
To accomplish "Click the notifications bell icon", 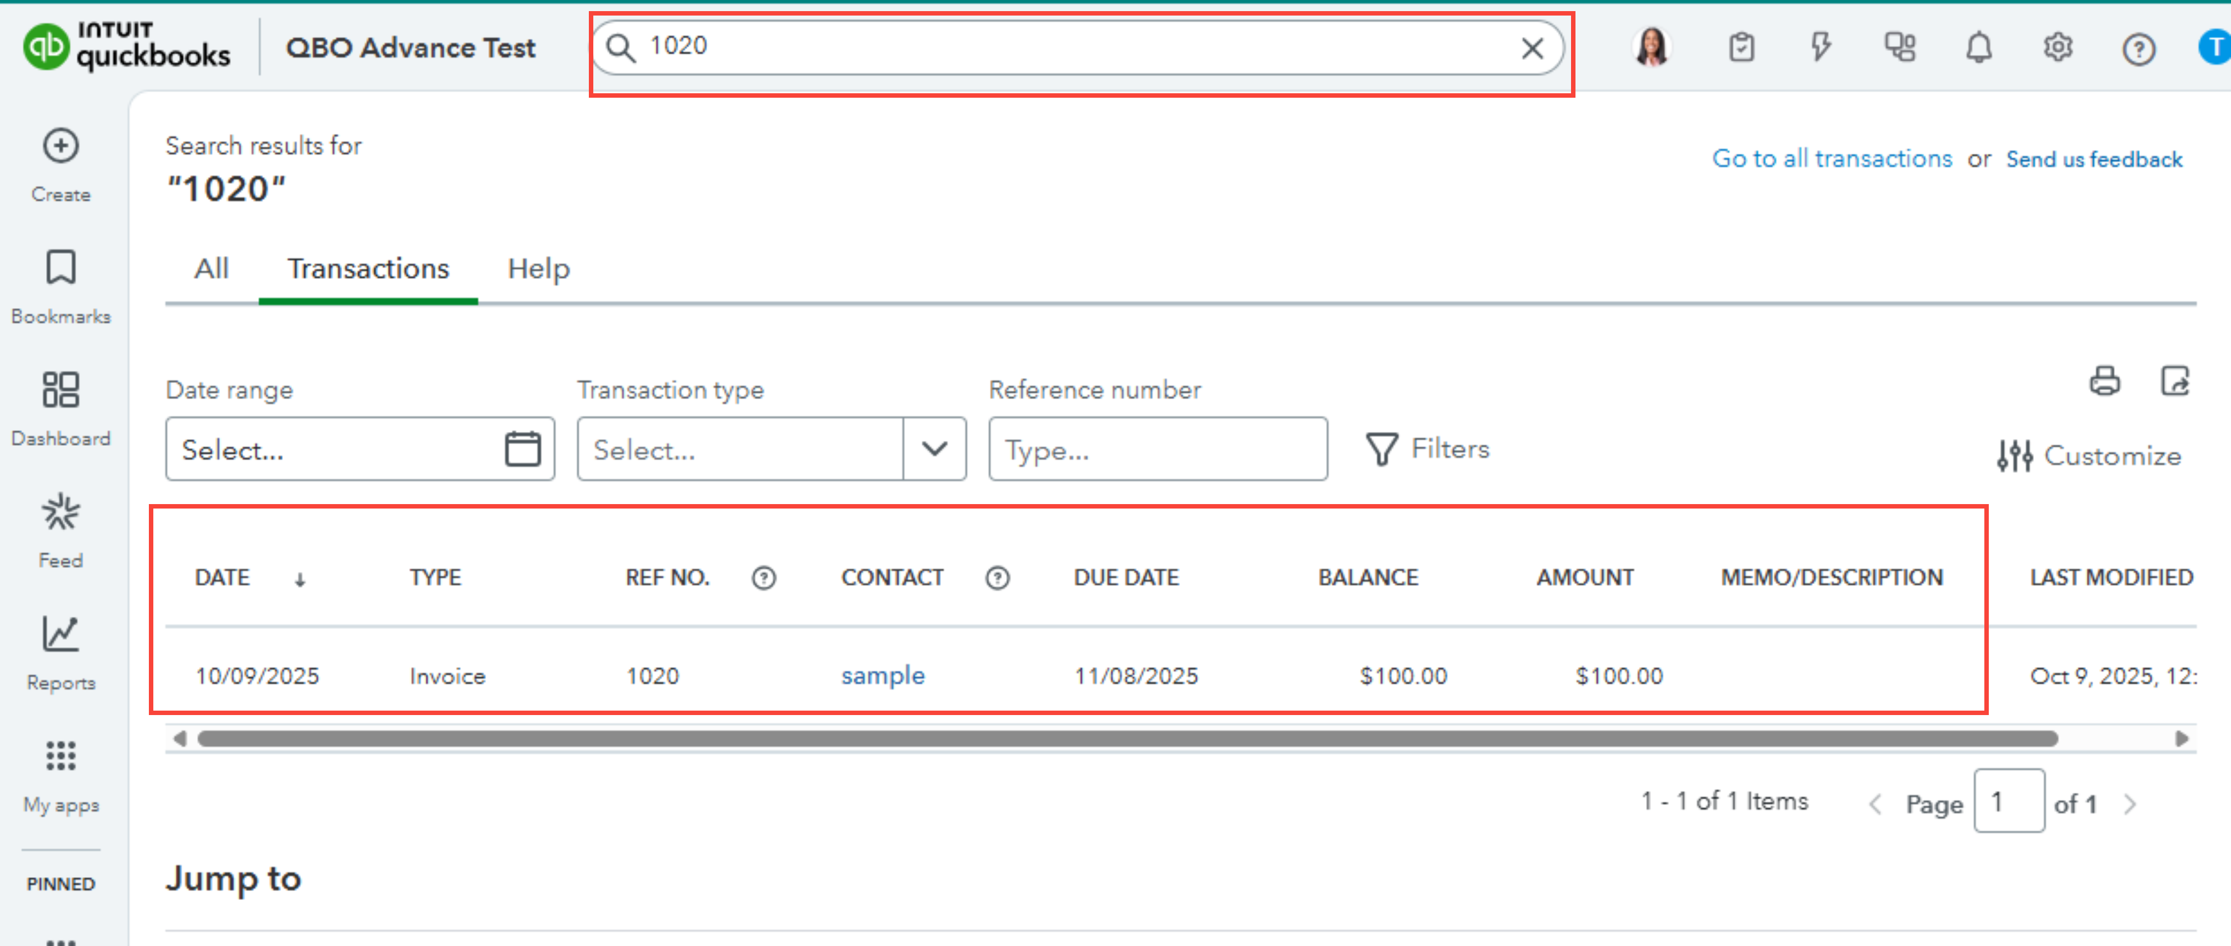I will click(x=1978, y=48).
